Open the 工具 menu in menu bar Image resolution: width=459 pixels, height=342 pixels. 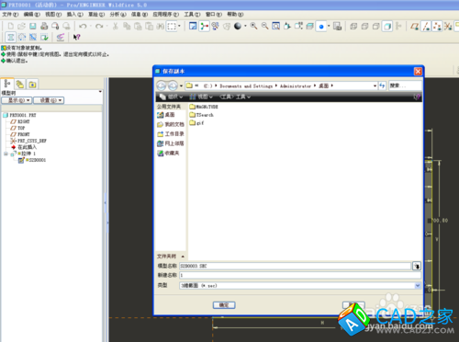(x=192, y=15)
